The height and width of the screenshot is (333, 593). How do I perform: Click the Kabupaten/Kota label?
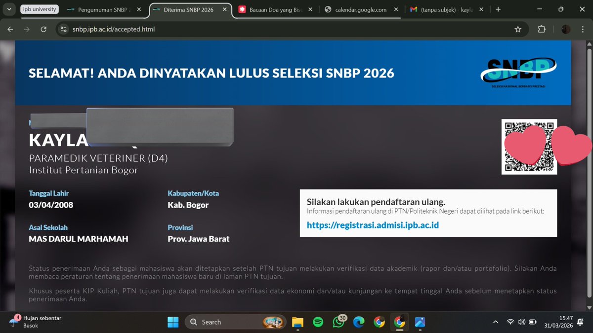[193, 193]
